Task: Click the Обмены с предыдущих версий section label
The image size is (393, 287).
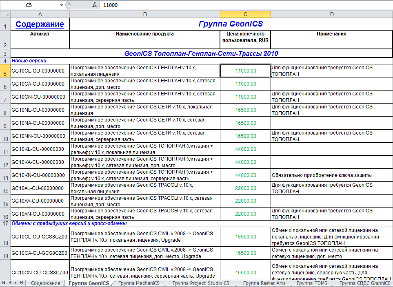Action: click(x=69, y=223)
